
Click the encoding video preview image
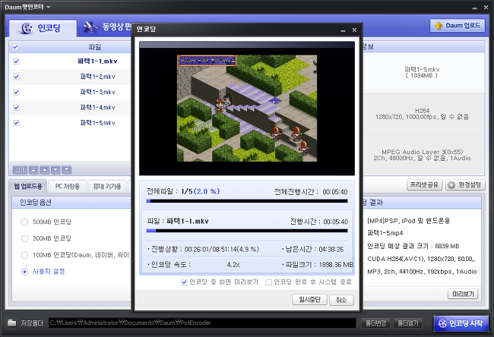[x=247, y=109]
